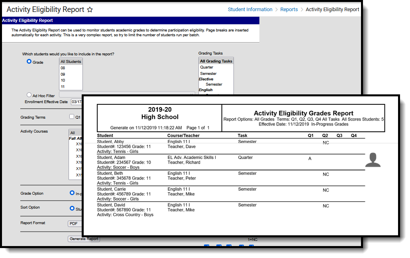Image resolution: width=410 pixels, height=258 pixels.
Task: Select the Grade radio button
Action: 29,61
